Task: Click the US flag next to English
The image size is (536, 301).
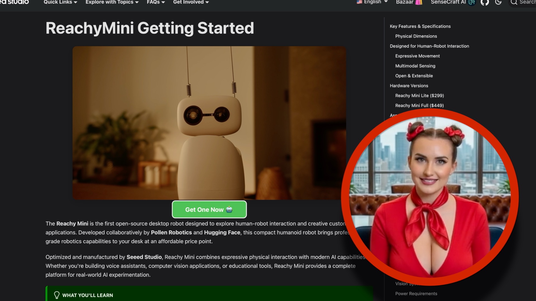Action: coord(360,2)
